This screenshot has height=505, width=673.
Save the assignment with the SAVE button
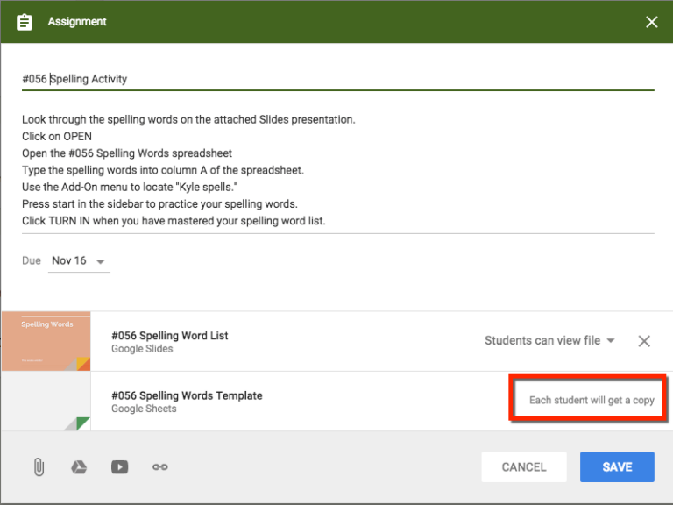click(617, 467)
